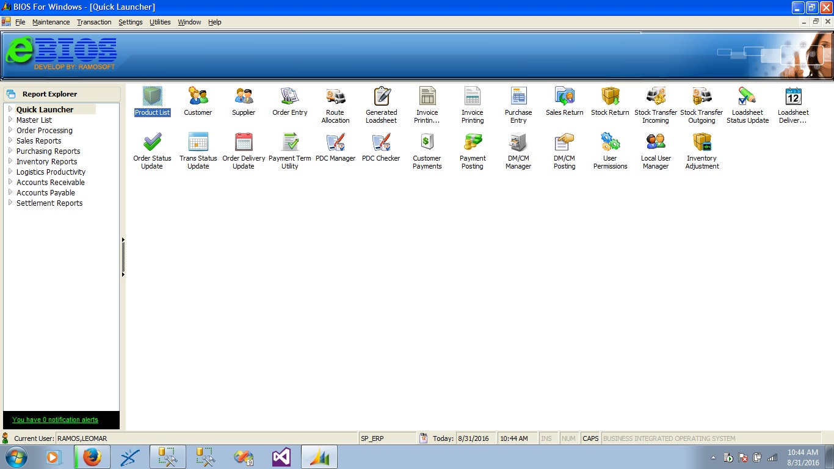
Task: Open the Utilities menu
Action: pos(160,22)
